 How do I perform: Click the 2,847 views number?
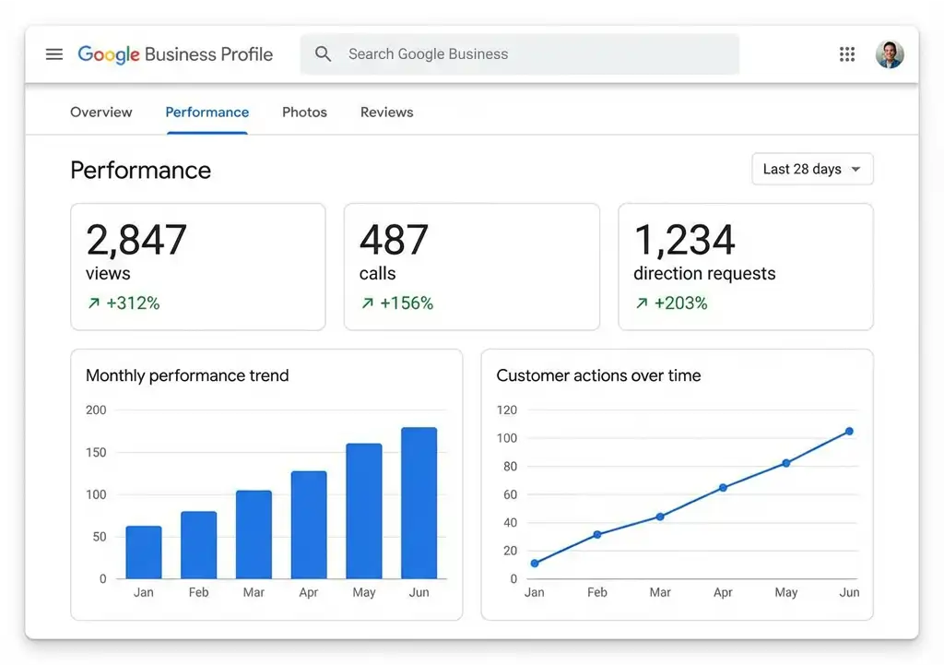[x=136, y=240]
